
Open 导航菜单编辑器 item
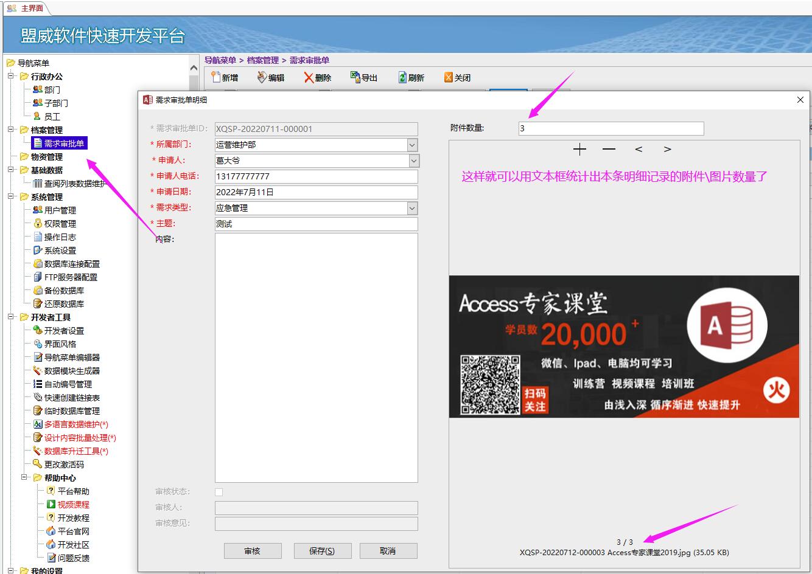(x=72, y=358)
